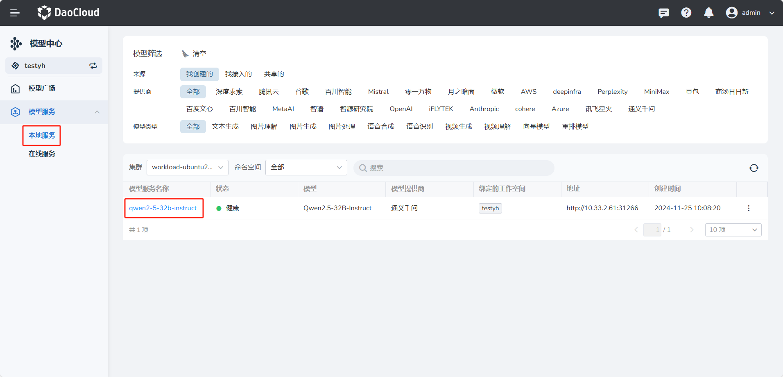This screenshot has height=377, width=783.
Task: Click the DaoCloud logo
Action: click(68, 13)
